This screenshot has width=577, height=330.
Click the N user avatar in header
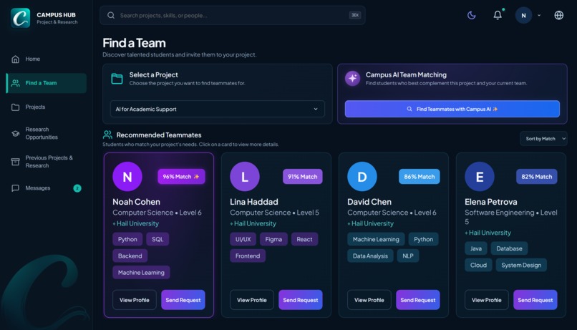[523, 16]
